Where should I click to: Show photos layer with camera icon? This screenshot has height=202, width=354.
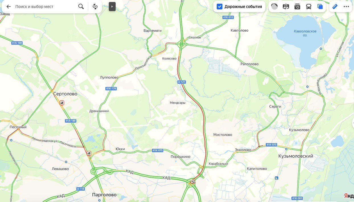point(297,7)
